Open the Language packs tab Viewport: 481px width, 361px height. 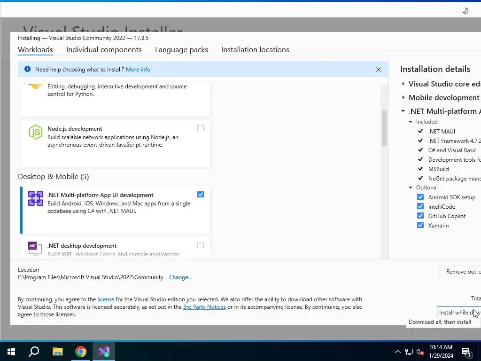click(181, 50)
